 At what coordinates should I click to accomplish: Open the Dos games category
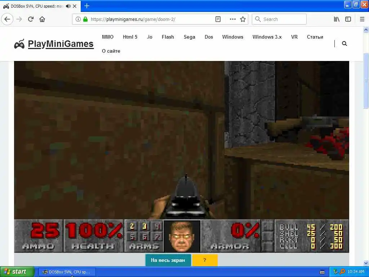point(209,37)
